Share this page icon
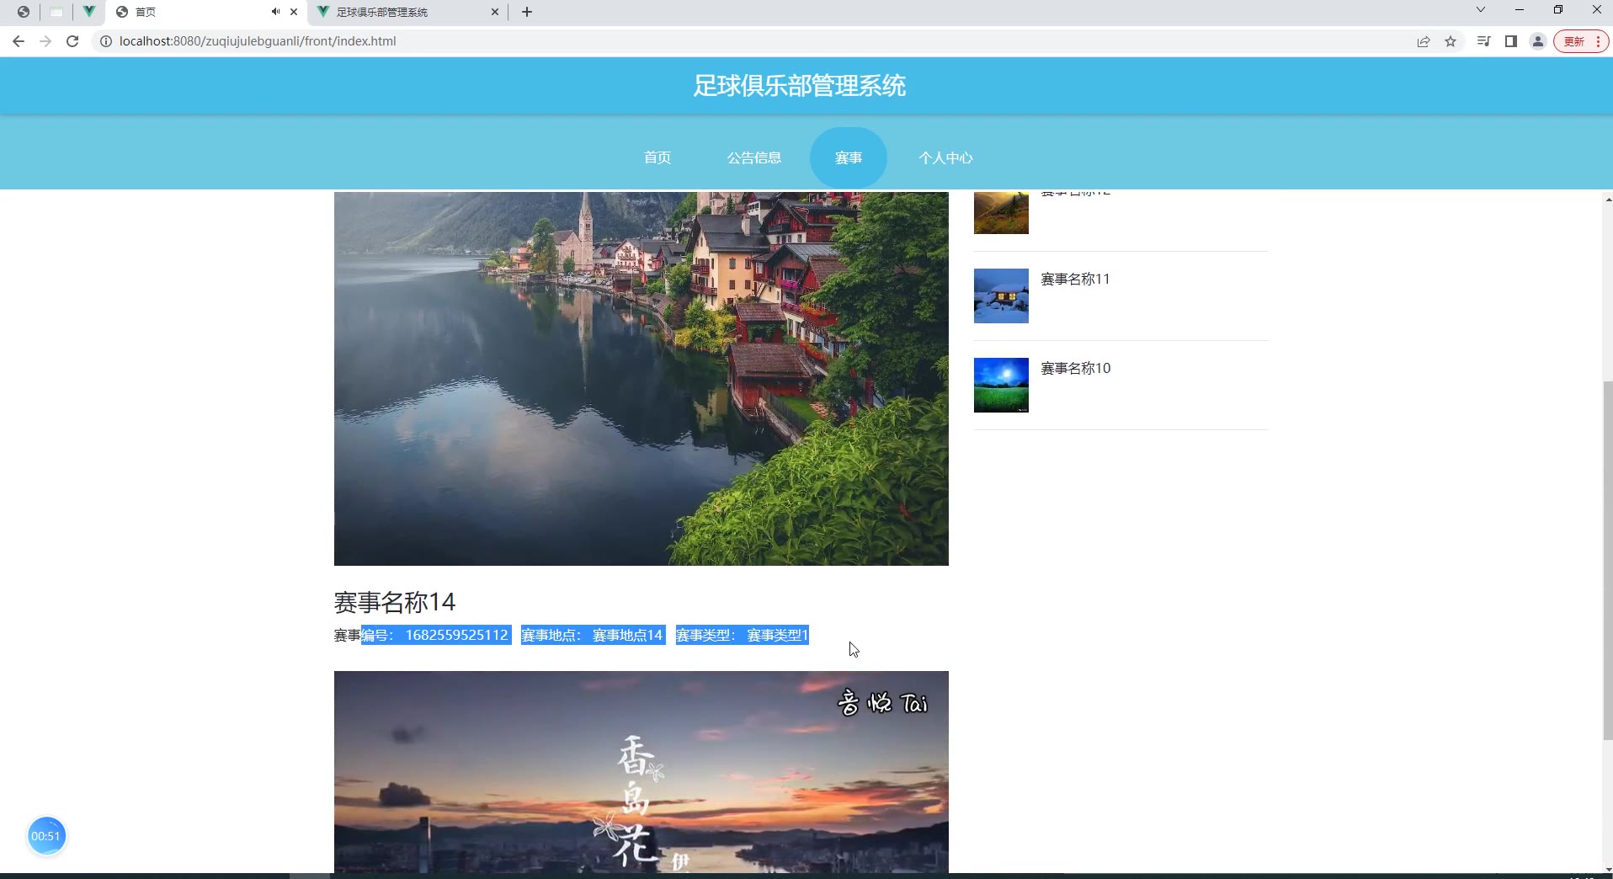 coord(1424,41)
